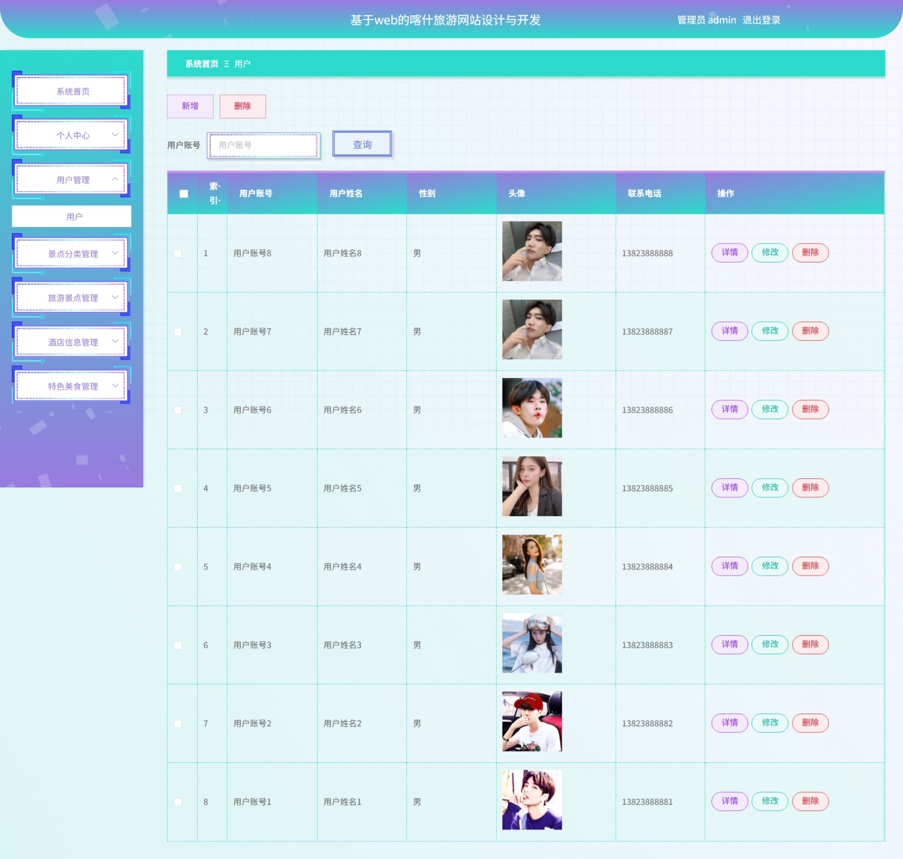Click 删除 for 用户账号5
The height and width of the screenshot is (859, 903).
point(810,488)
